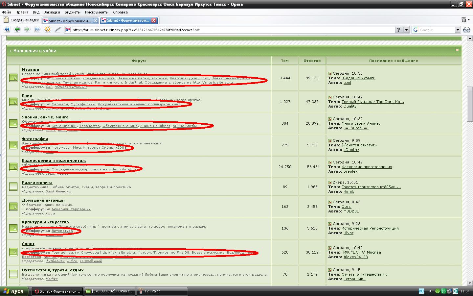Viewport: 473px width, 296px height.
Task: Open author profile Saint Anderson moderator link
Action: point(58,191)
